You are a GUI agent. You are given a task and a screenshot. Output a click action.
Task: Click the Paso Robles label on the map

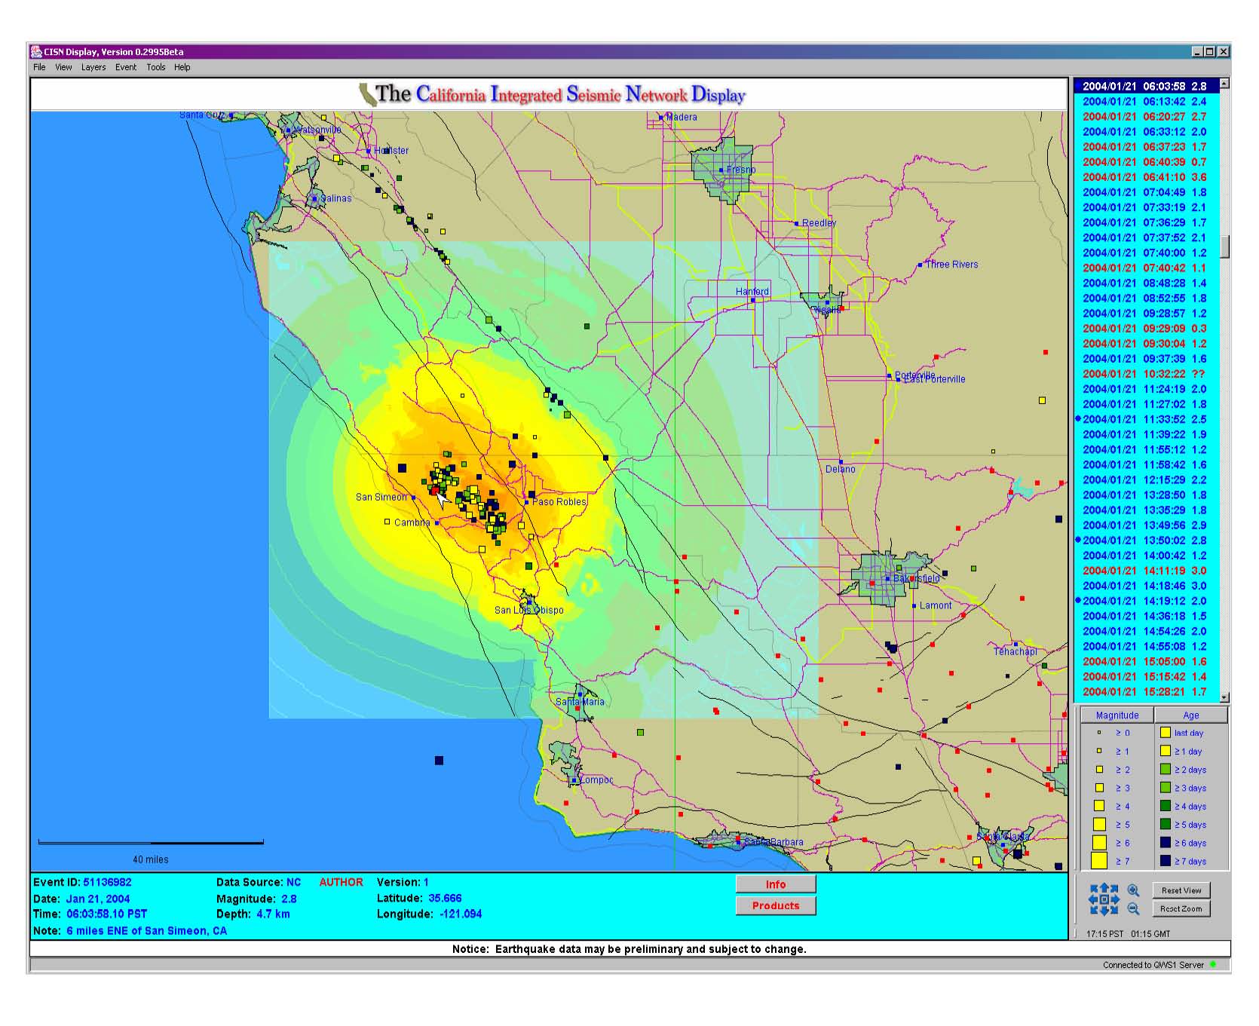559,501
